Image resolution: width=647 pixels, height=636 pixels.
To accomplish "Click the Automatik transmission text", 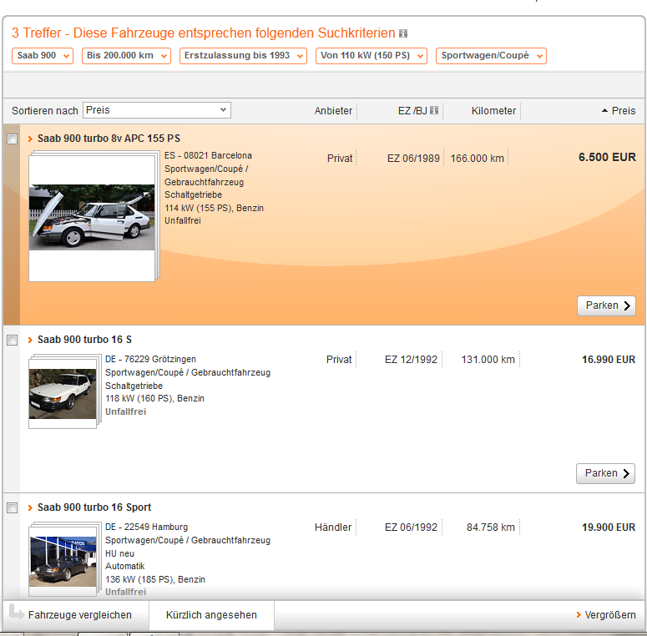I will coord(125,566).
